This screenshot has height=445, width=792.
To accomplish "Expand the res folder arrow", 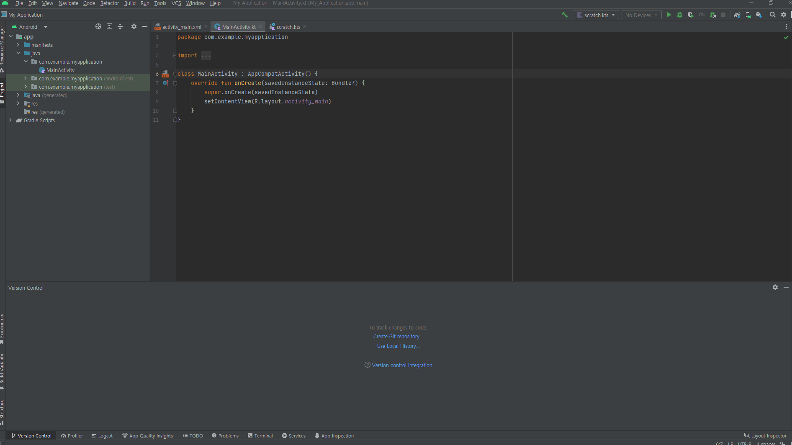I will tap(18, 103).
